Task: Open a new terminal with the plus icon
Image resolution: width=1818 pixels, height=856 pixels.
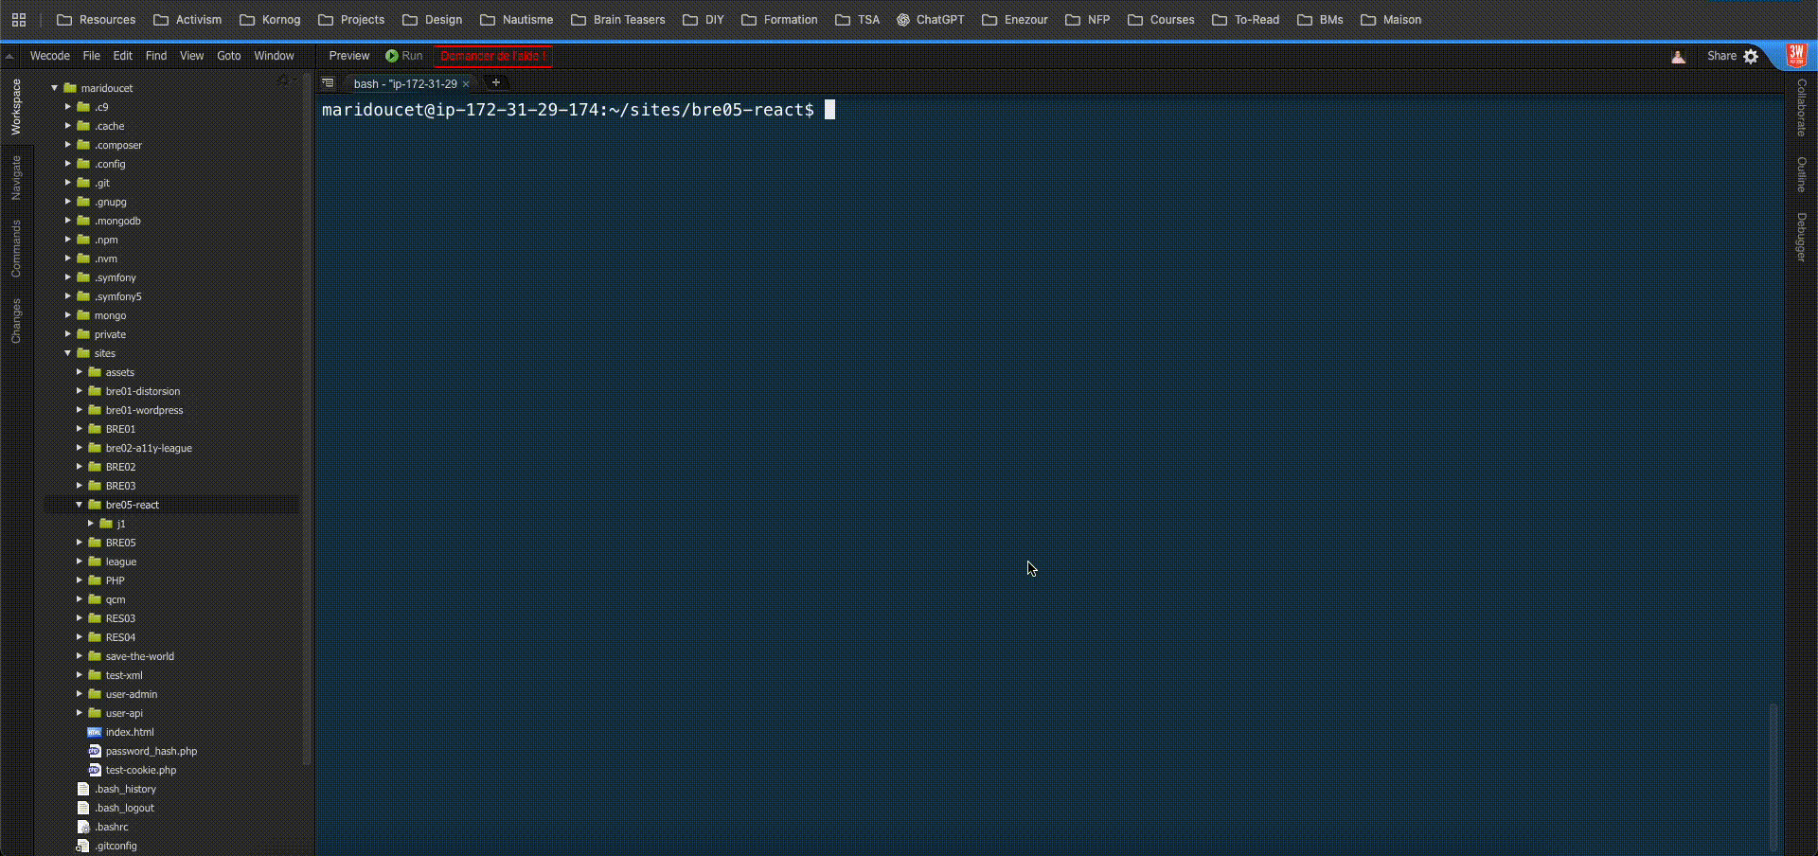Action: click(496, 83)
